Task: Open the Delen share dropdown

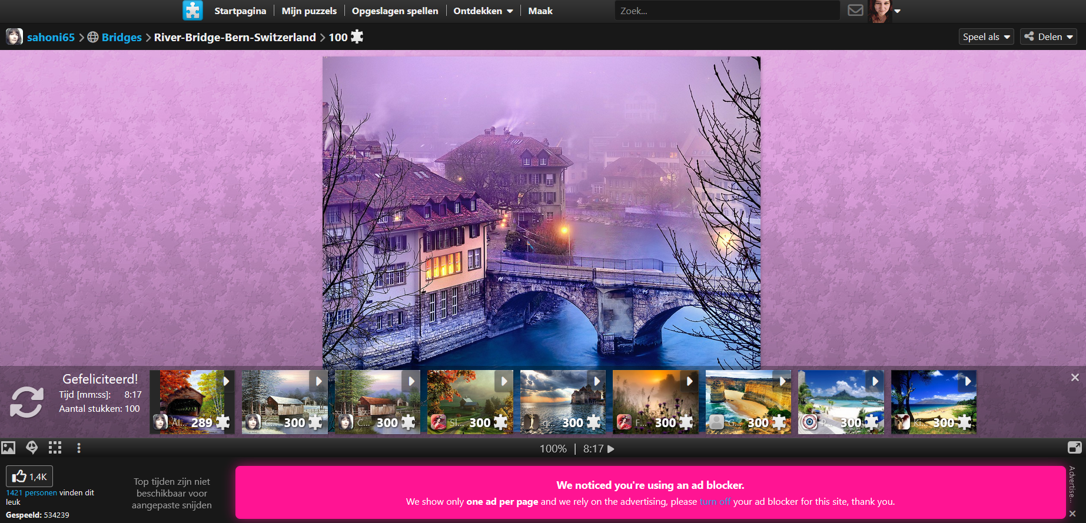Action: [1048, 36]
